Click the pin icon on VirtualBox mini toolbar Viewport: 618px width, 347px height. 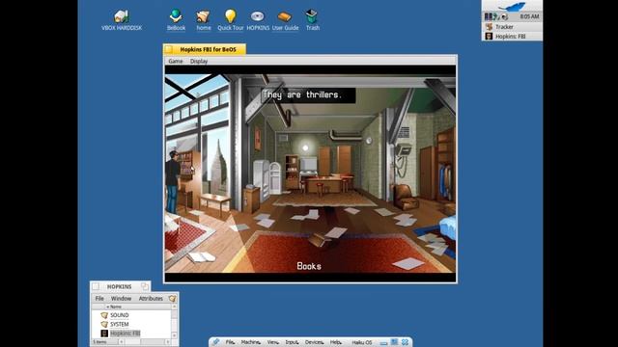point(215,342)
